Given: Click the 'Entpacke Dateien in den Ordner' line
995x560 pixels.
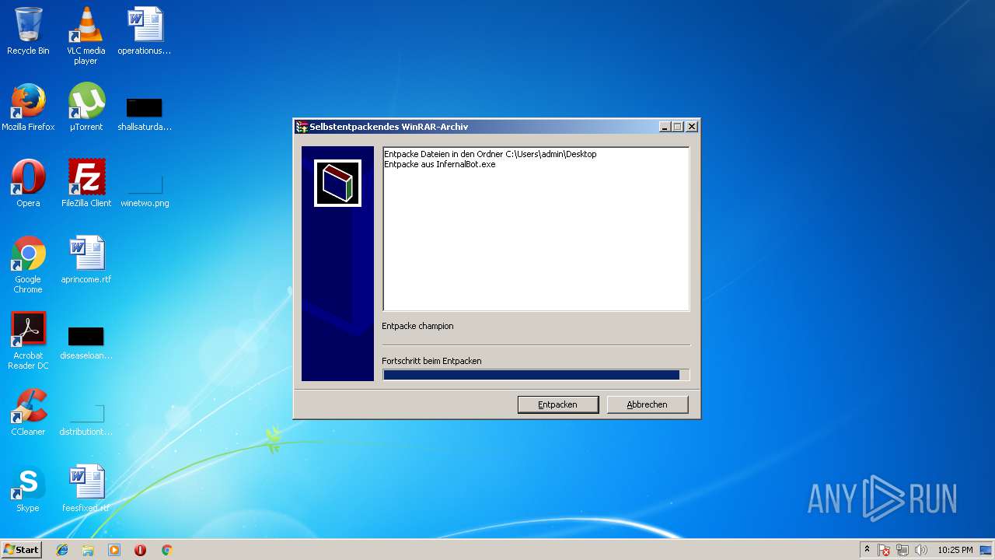Looking at the screenshot, I should (491, 154).
